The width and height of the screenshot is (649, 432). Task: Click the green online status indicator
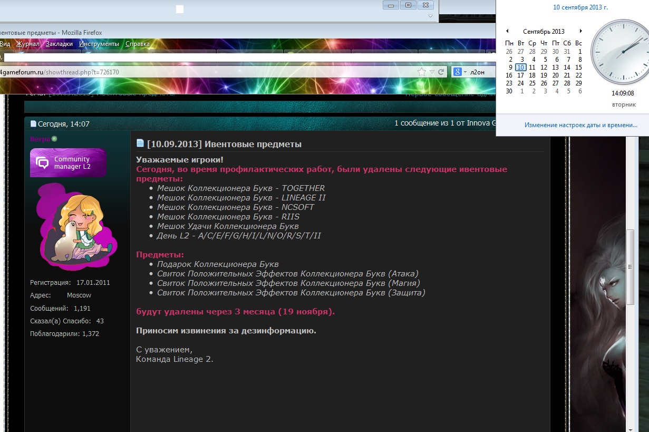coord(54,139)
